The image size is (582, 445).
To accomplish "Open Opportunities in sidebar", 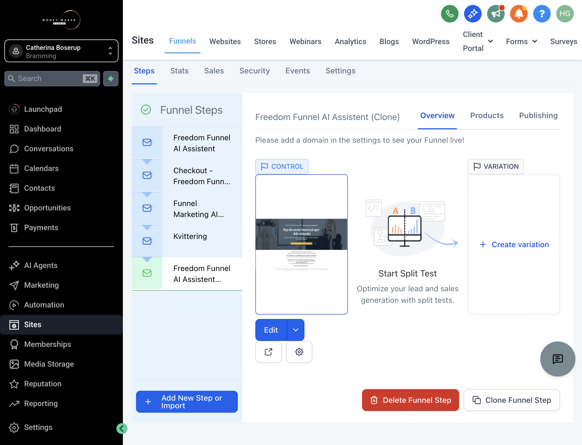I will pyautogui.click(x=61, y=208).
